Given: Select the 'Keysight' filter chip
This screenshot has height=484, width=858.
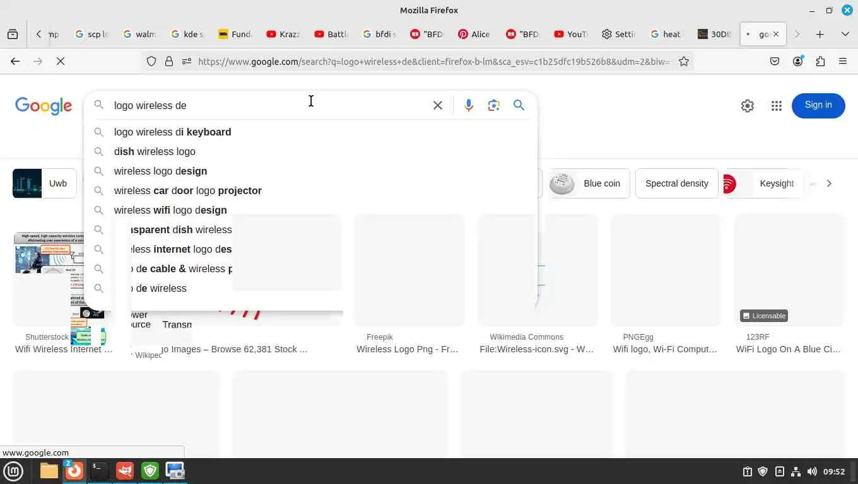Looking at the screenshot, I should (764, 183).
